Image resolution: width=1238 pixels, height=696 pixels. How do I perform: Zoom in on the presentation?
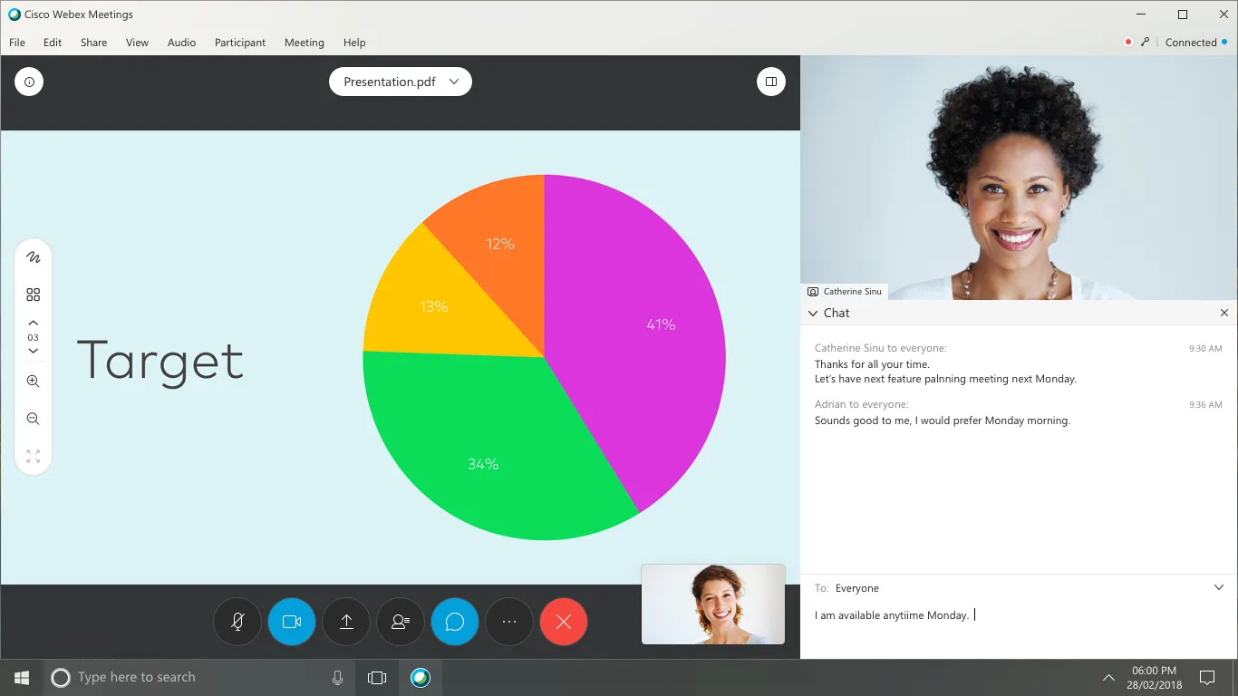coord(34,382)
